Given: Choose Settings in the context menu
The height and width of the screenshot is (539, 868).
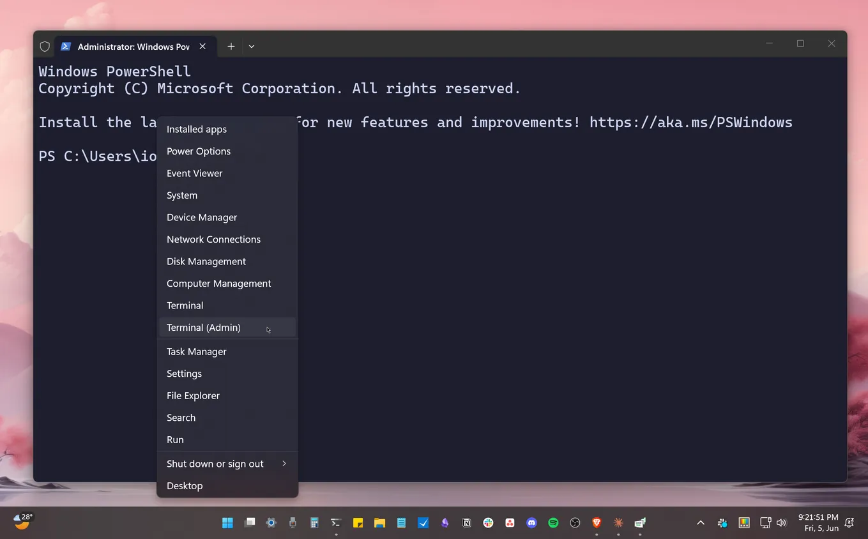Looking at the screenshot, I should click(x=227, y=374).
